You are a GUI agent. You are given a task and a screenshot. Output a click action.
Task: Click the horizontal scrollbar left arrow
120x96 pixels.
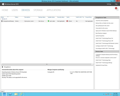pyautogui.click(x=2, y=64)
